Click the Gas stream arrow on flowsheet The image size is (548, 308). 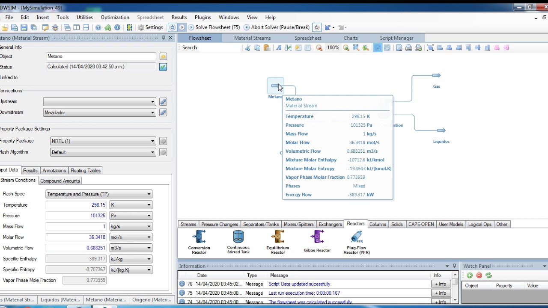(x=436, y=76)
